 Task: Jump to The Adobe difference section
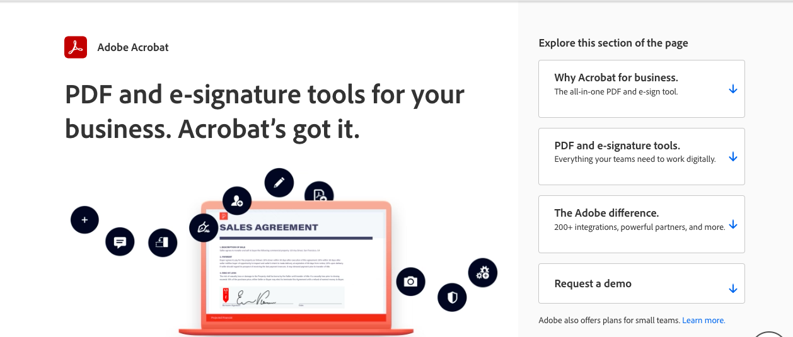642,224
